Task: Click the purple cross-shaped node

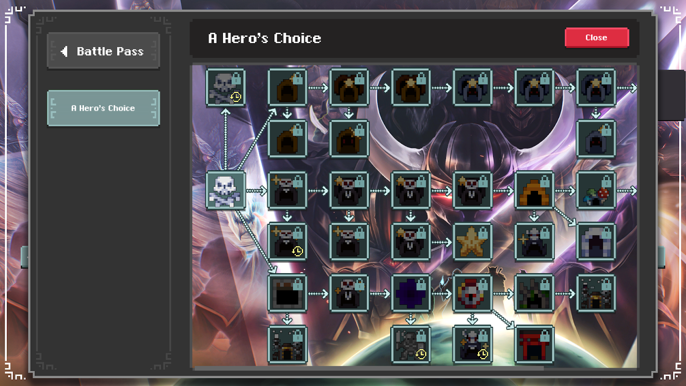Action: point(411,293)
